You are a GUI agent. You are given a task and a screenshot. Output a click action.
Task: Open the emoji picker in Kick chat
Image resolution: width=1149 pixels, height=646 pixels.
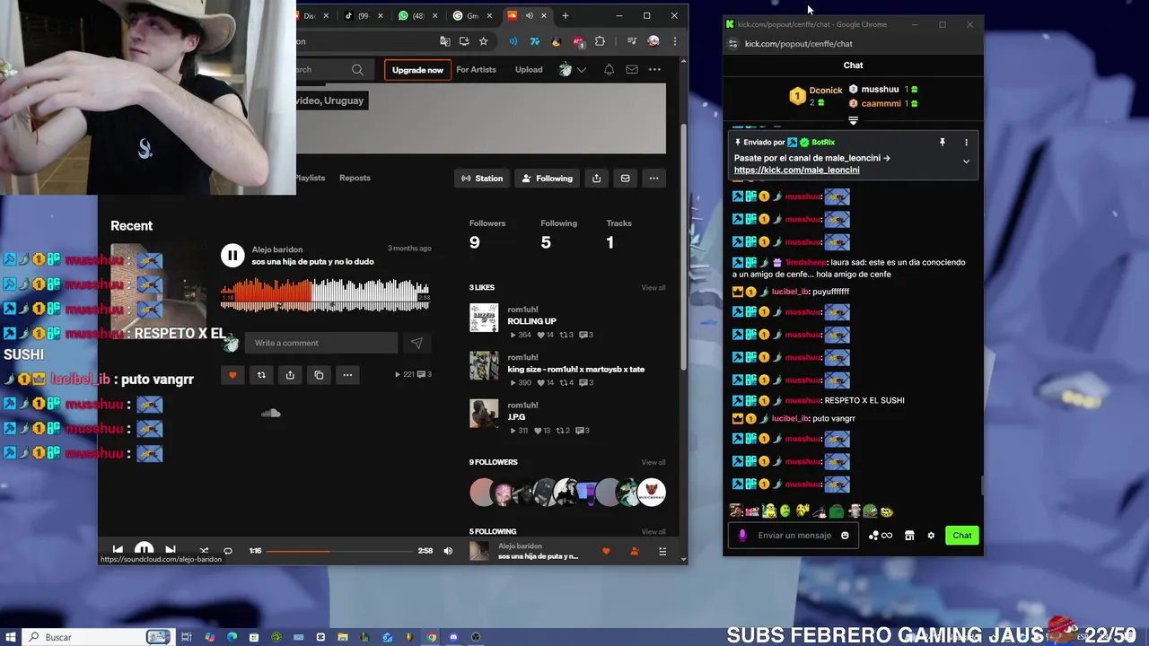(x=845, y=536)
